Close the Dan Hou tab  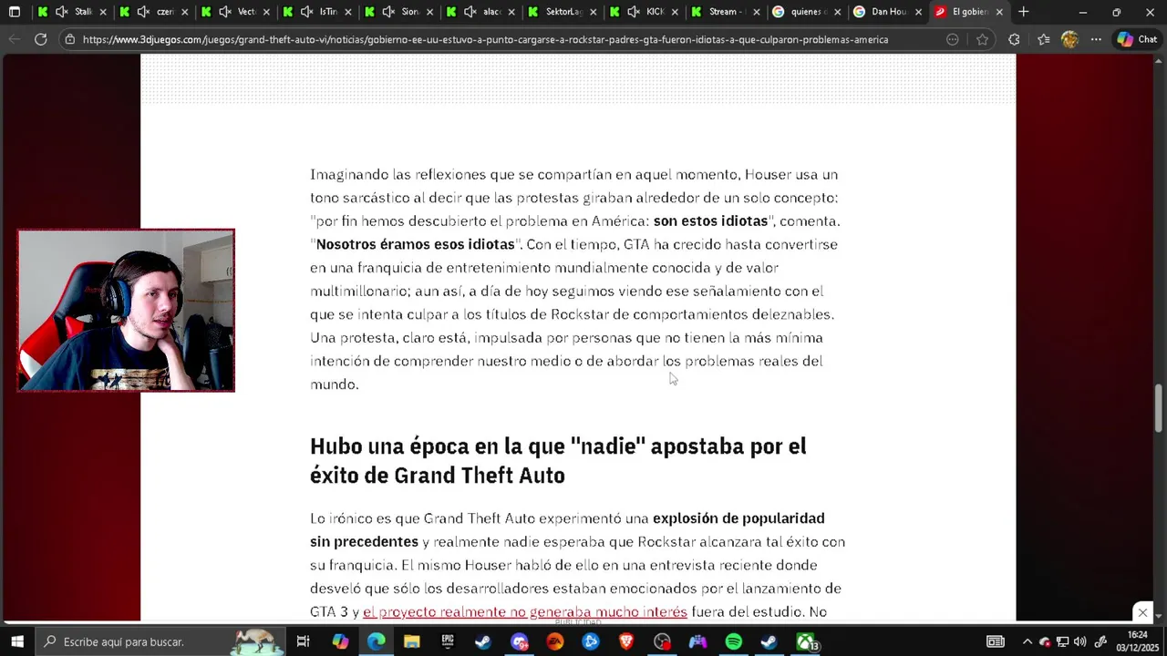(x=918, y=12)
